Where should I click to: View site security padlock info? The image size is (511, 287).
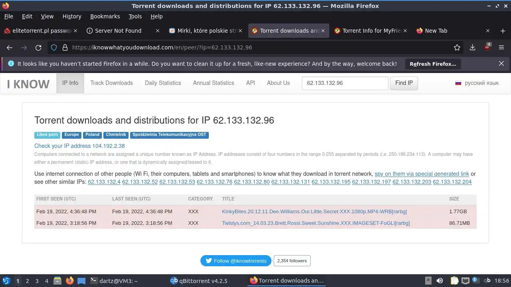point(65,47)
